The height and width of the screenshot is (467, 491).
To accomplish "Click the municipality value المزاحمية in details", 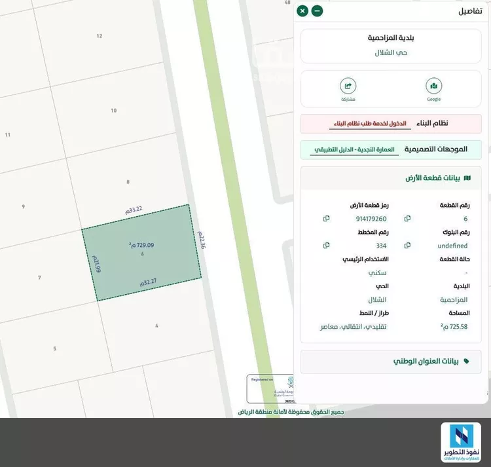I will click(454, 300).
